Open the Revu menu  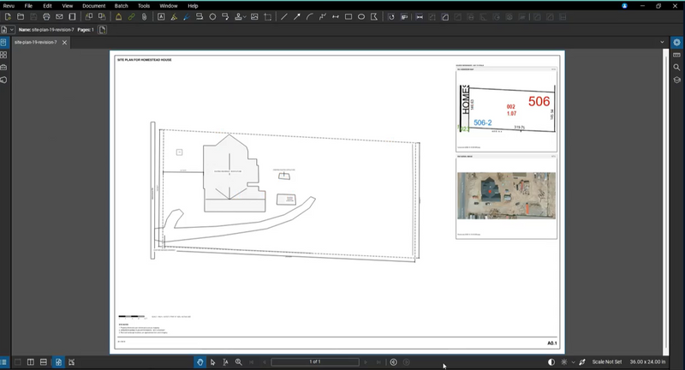(x=9, y=6)
